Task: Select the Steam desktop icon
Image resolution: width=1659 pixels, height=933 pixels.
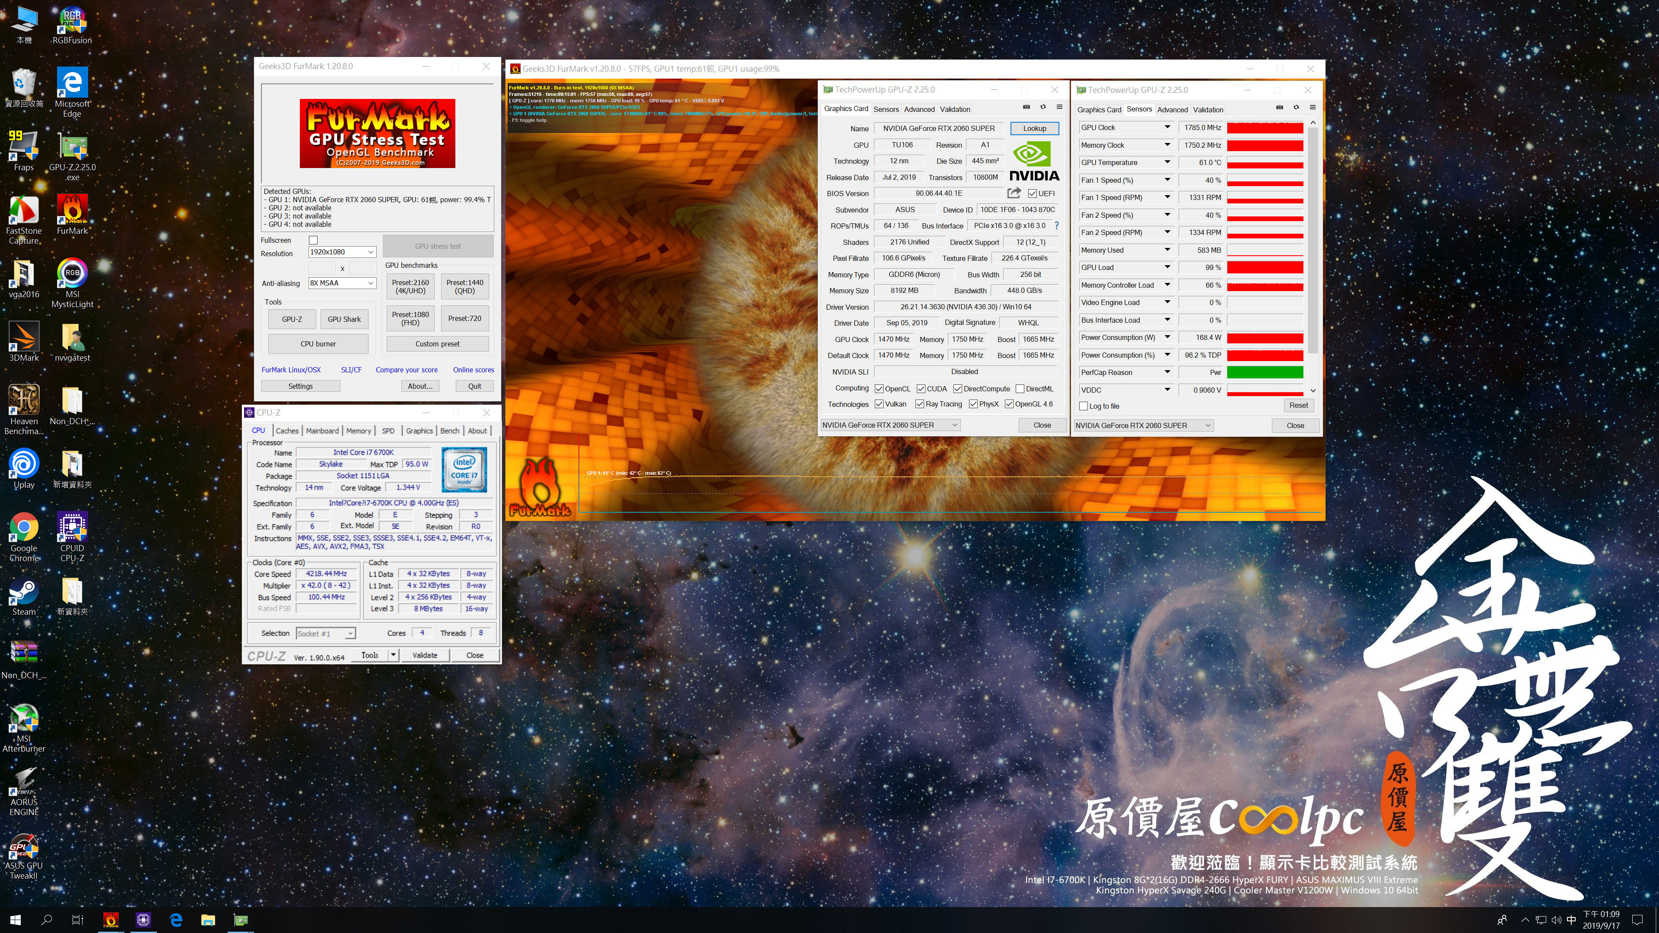Action: tap(24, 596)
